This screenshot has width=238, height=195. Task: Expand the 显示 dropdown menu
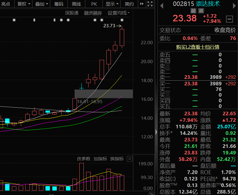click(x=112, y=4)
